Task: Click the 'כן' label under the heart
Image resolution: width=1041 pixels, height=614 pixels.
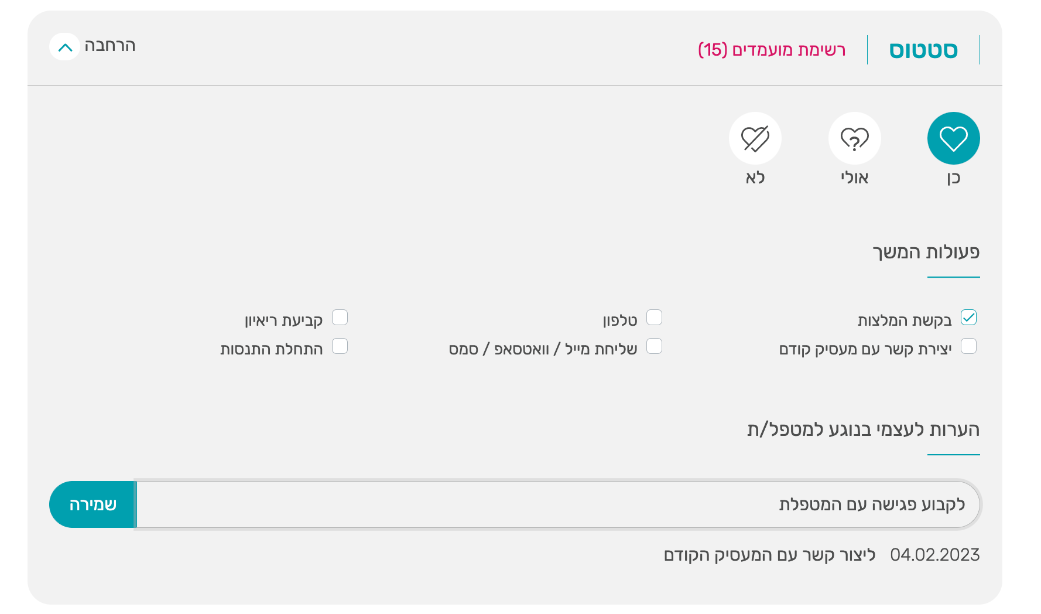Action: pos(954,178)
